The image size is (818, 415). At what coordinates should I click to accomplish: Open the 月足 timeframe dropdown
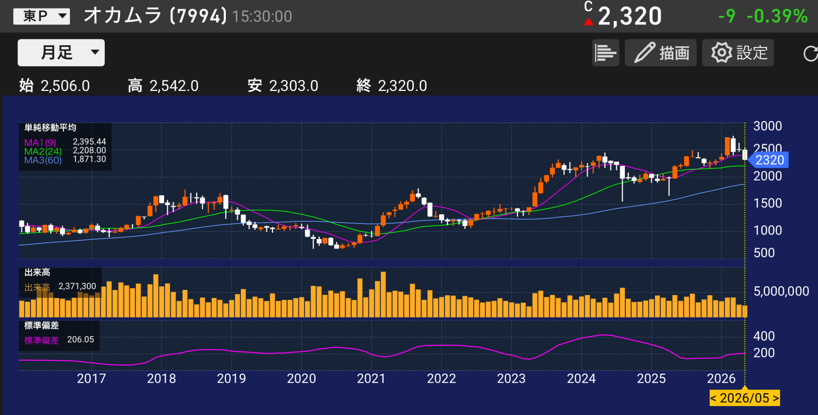(x=61, y=53)
